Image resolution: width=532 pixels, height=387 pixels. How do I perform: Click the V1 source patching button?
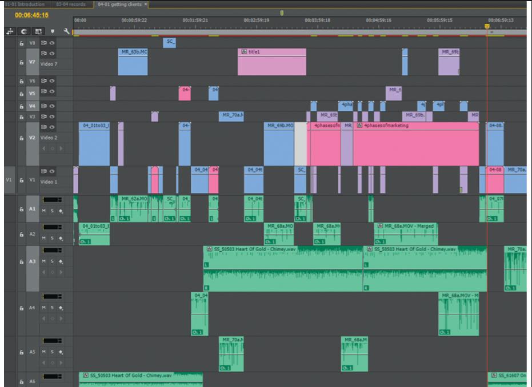click(x=9, y=180)
